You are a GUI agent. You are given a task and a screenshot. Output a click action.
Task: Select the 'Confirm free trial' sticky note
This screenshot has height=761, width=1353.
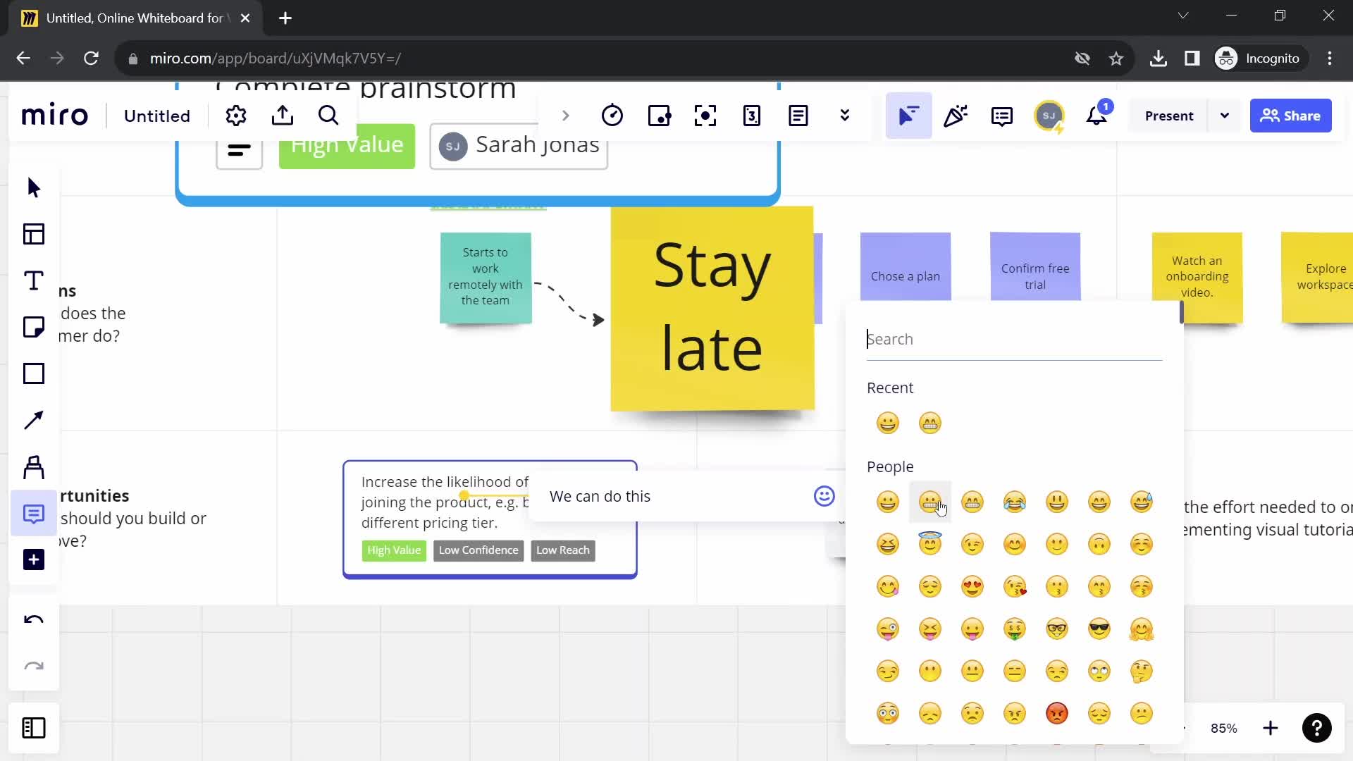pos(1035,268)
